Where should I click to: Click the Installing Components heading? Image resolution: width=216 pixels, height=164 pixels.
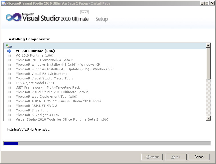[x=29, y=39]
